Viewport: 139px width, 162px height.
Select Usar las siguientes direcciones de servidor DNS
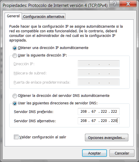15,103
